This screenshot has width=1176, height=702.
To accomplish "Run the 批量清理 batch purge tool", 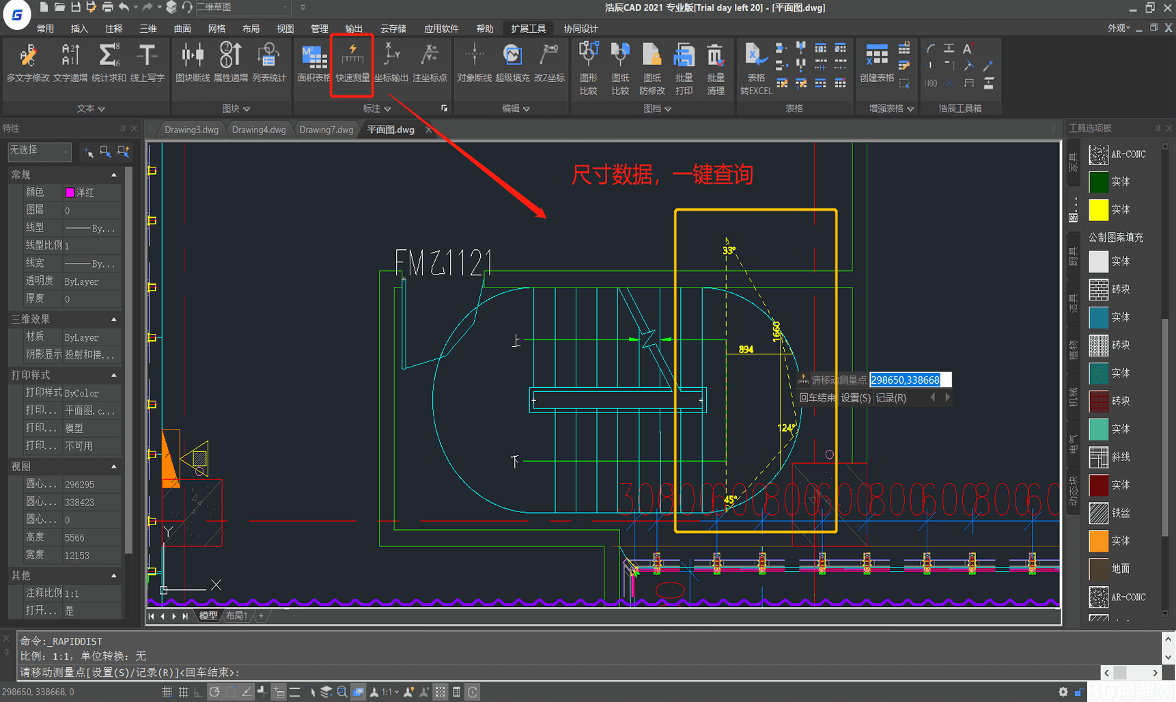I will (716, 68).
